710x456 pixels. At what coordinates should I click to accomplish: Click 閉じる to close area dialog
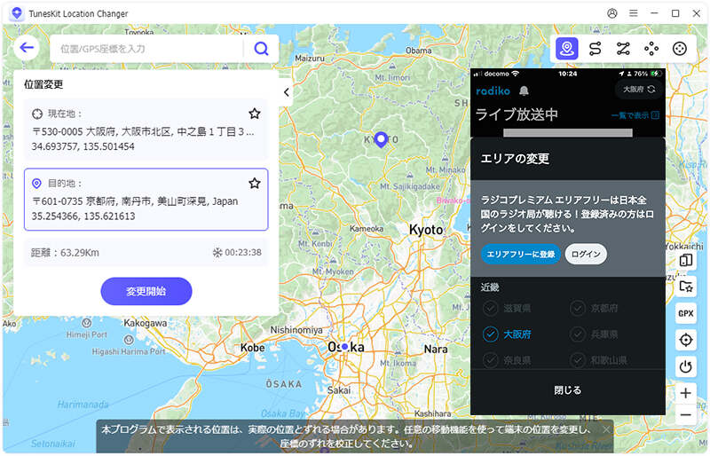pos(567,389)
